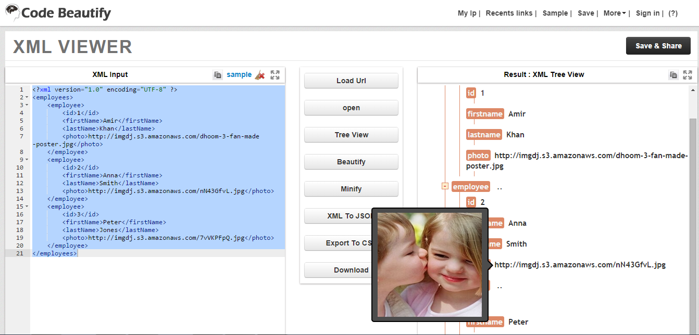Collapse the second employee tree node
699x335 pixels.
pyautogui.click(x=445, y=186)
